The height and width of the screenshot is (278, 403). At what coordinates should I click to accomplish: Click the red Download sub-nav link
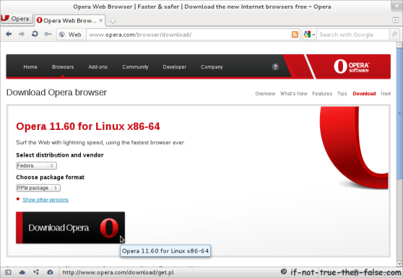tap(364, 94)
